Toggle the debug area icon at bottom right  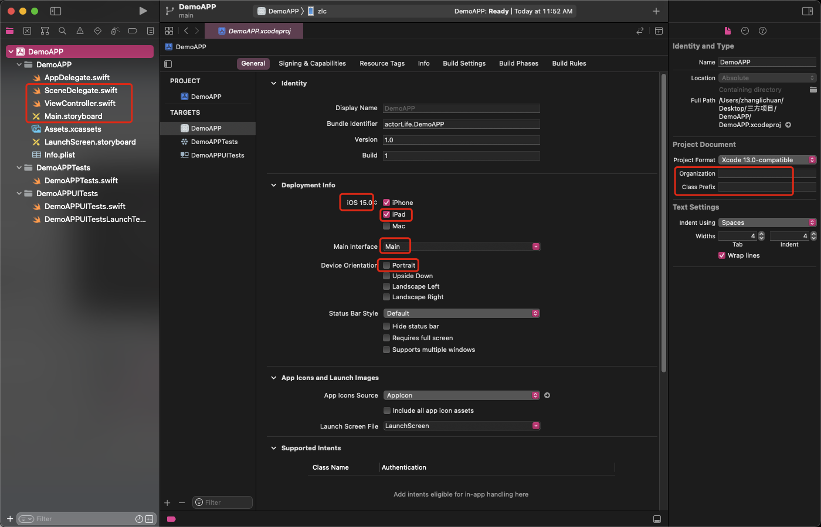click(657, 519)
